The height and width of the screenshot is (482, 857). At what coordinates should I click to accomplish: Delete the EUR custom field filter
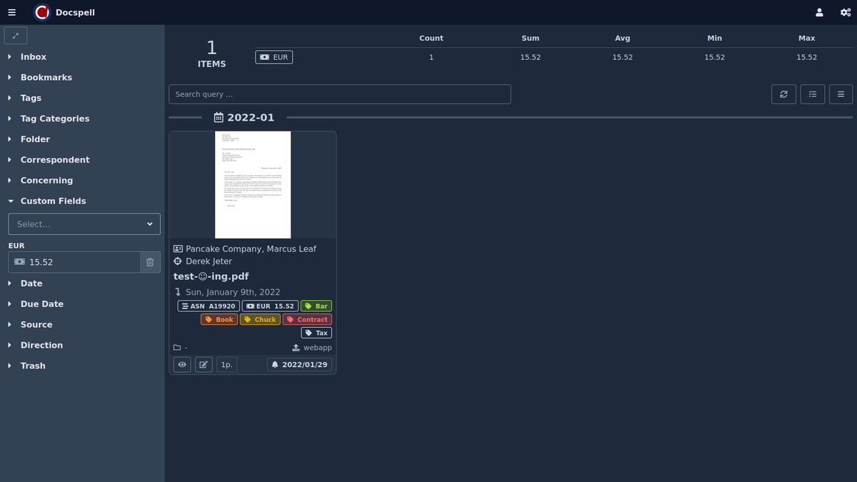tap(150, 262)
